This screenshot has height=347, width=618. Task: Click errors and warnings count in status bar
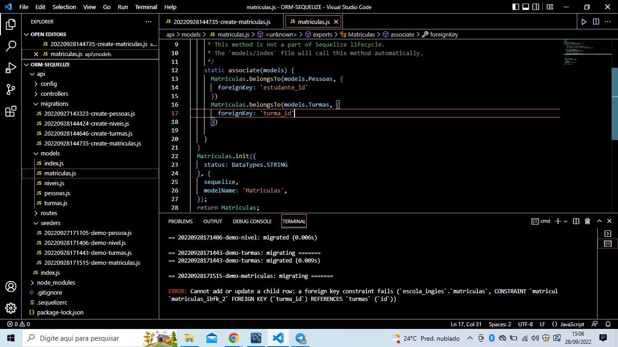[x=19, y=324]
